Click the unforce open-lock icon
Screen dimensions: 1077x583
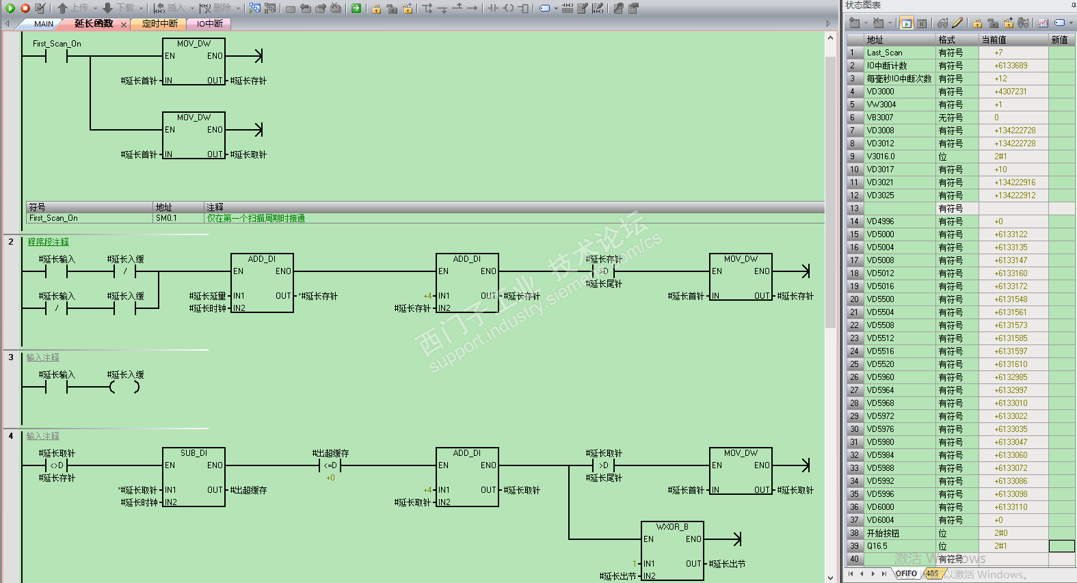993,23
